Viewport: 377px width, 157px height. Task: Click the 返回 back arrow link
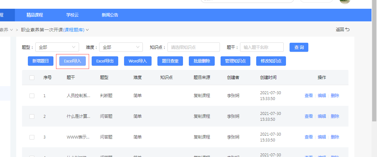(x=343, y=29)
